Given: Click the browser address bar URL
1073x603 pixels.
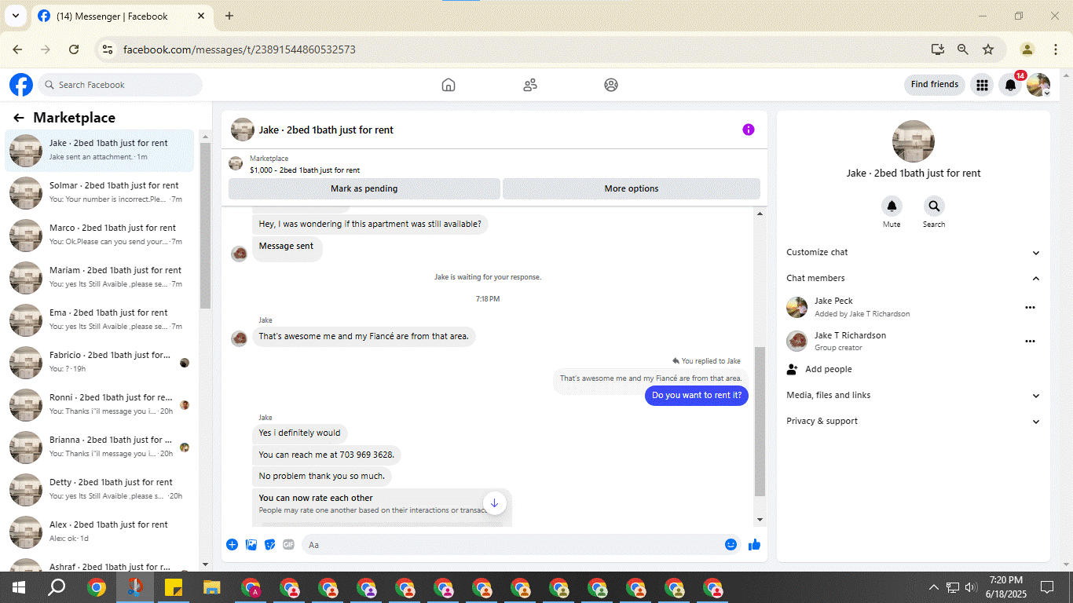Looking at the screenshot, I should tap(240, 49).
